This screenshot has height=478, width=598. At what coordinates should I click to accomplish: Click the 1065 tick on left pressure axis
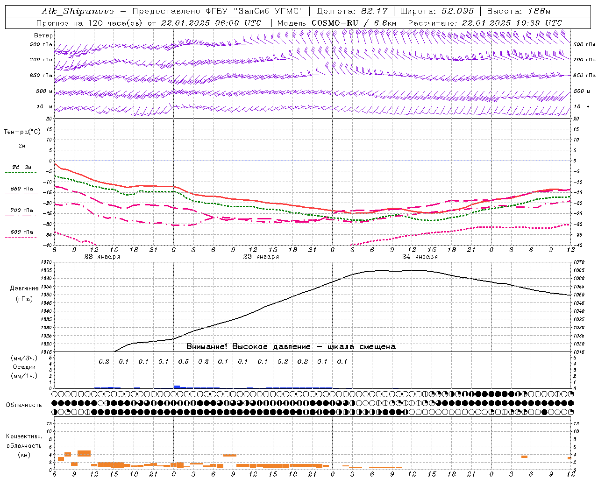[47, 270]
